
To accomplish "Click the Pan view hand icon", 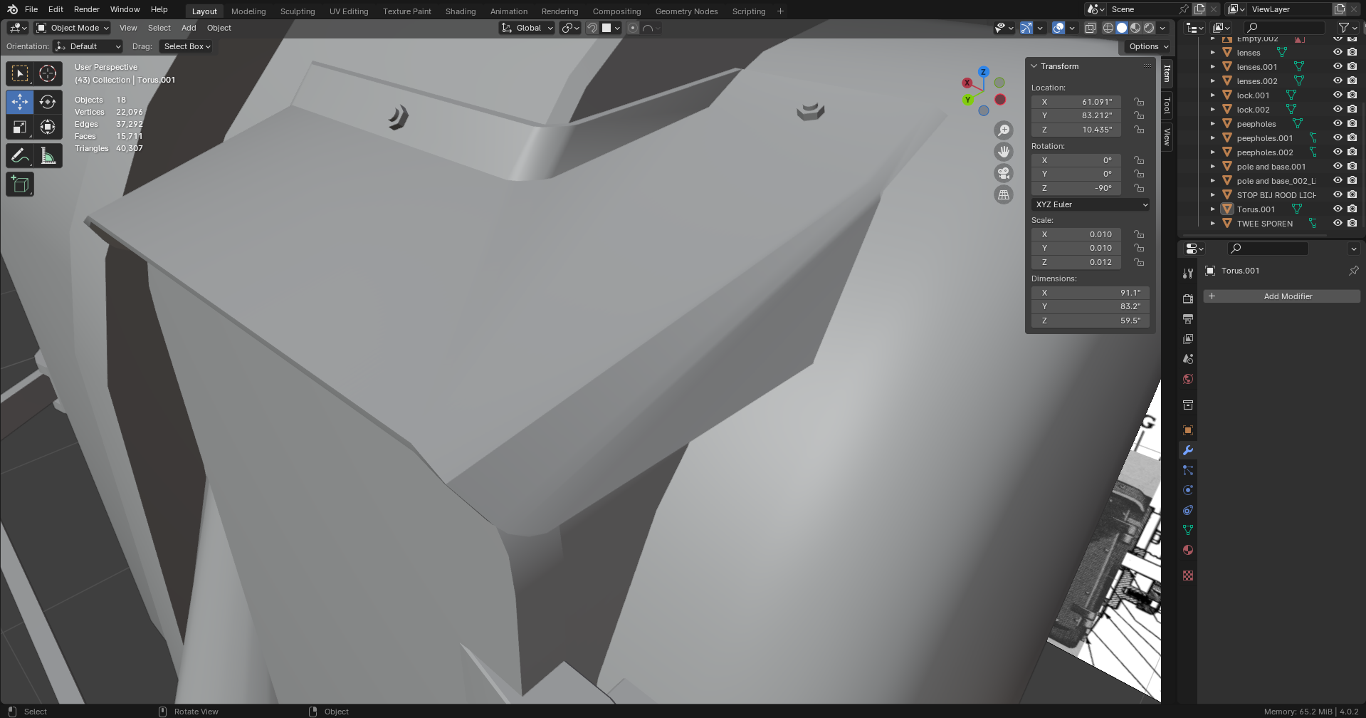I will [x=1004, y=152].
